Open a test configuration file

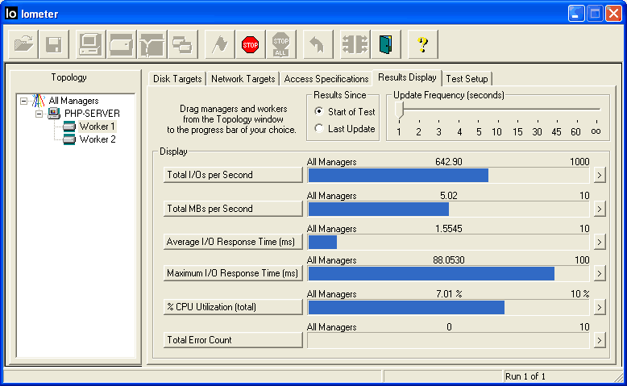(x=23, y=44)
